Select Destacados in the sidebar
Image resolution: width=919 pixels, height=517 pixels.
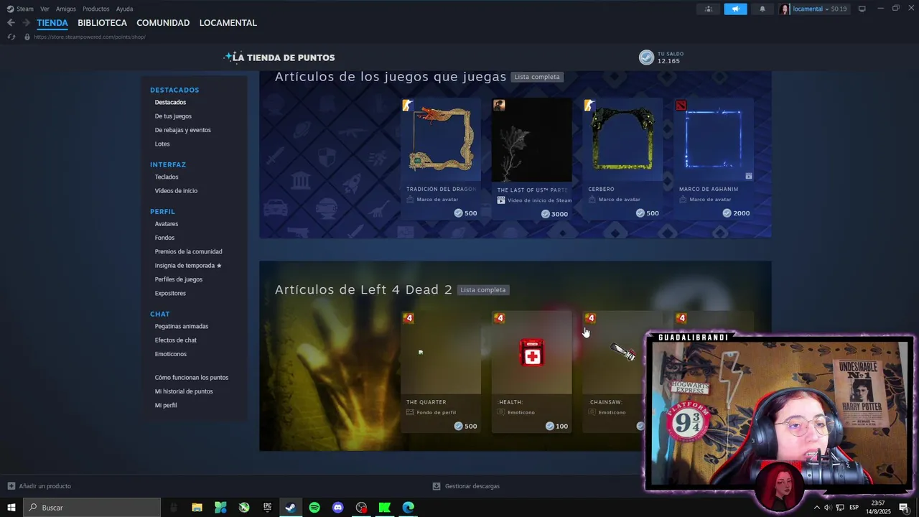[x=170, y=102]
